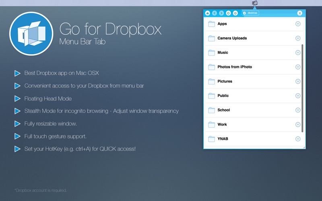Image resolution: width=322 pixels, height=201 pixels.
Task: Expand options arrow for Camera Uploads
Action: 298,38
